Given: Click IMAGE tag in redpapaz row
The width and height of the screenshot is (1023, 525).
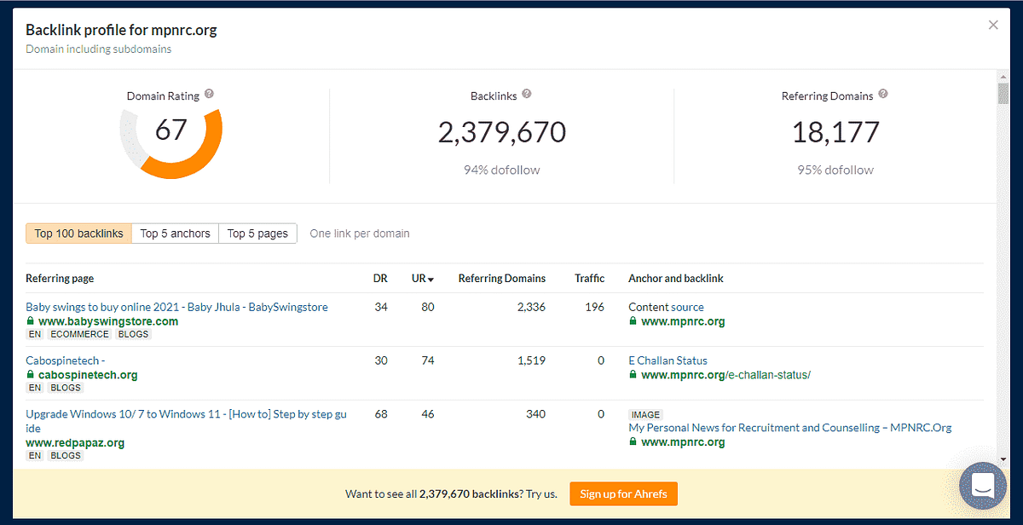Looking at the screenshot, I should click(646, 414).
